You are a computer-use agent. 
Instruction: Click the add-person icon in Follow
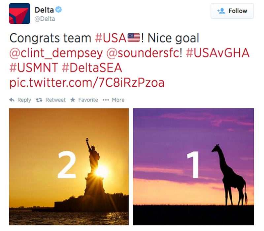pyautogui.click(x=221, y=11)
